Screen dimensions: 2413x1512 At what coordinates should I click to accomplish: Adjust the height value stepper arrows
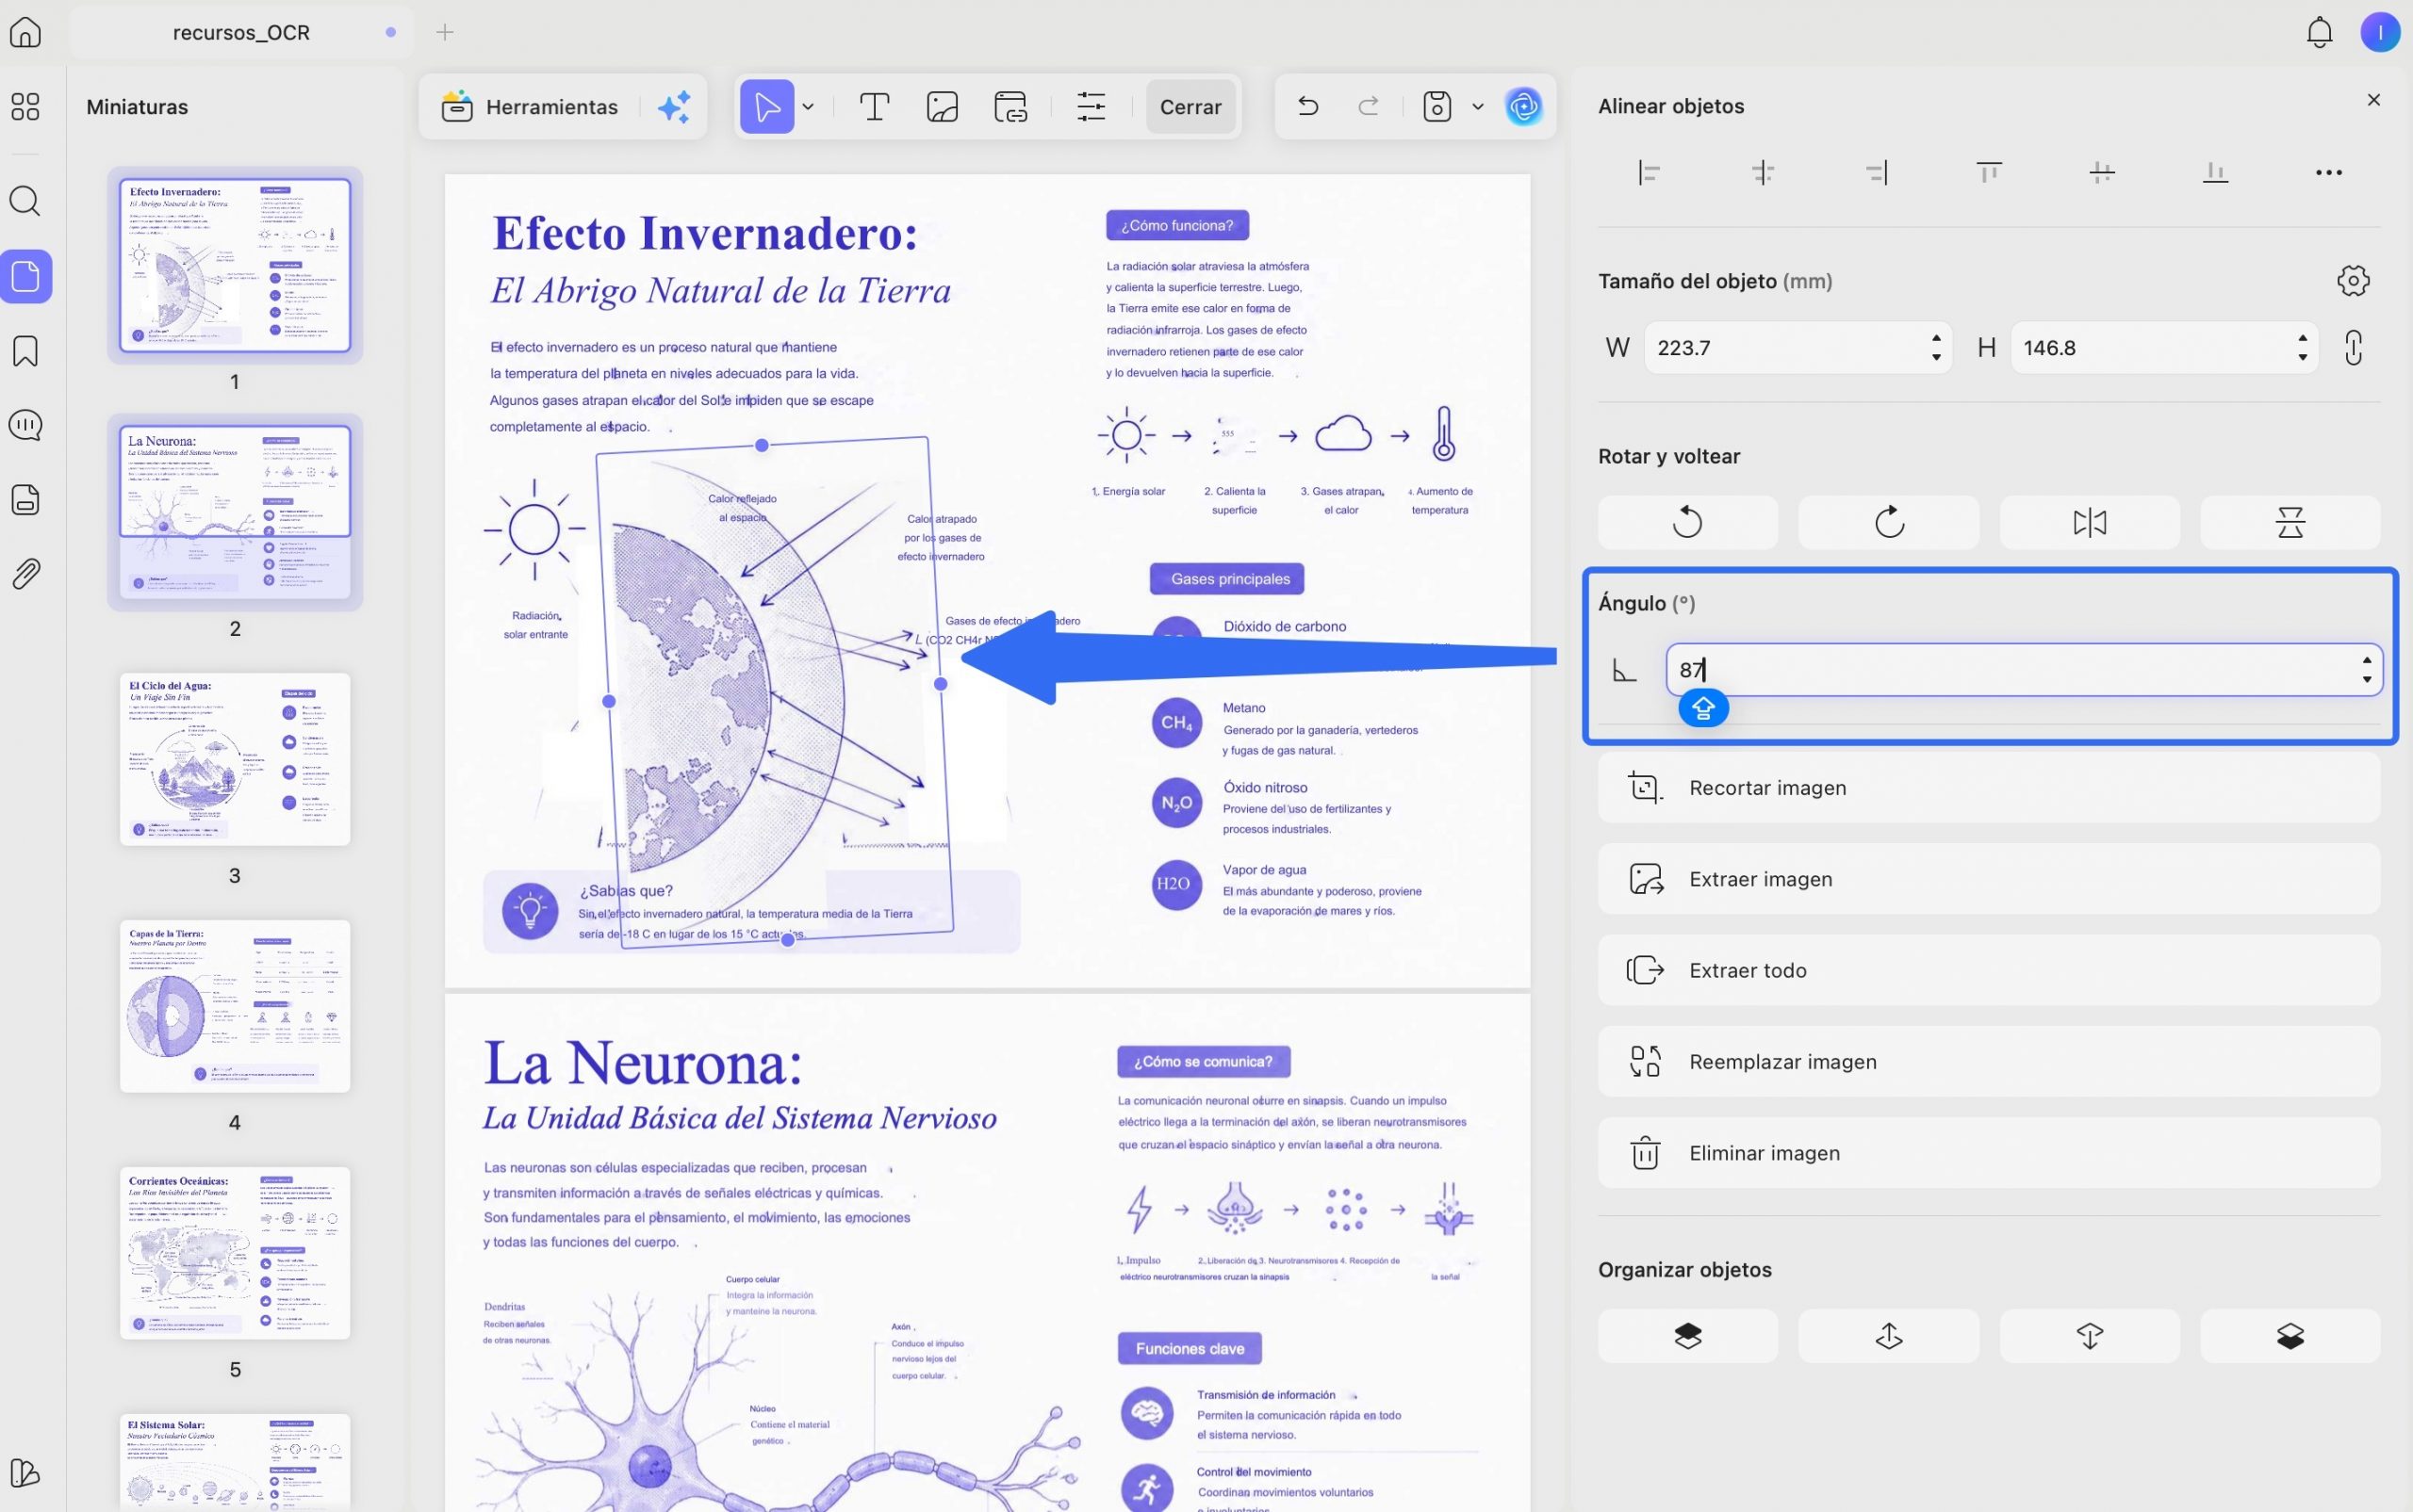tap(2303, 348)
